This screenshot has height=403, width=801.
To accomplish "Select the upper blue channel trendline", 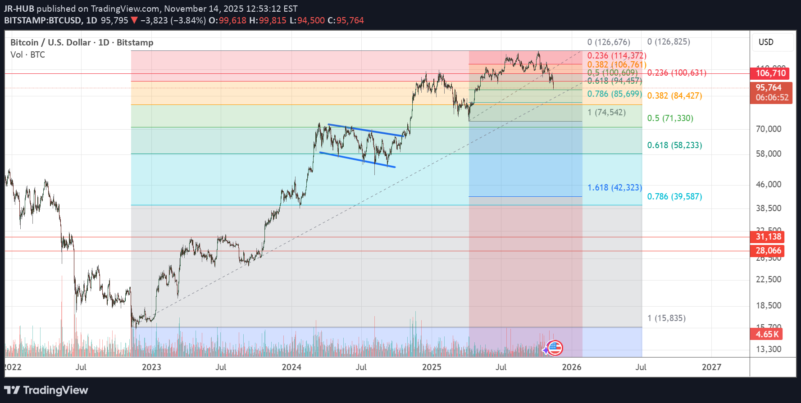I will tap(365, 130).
